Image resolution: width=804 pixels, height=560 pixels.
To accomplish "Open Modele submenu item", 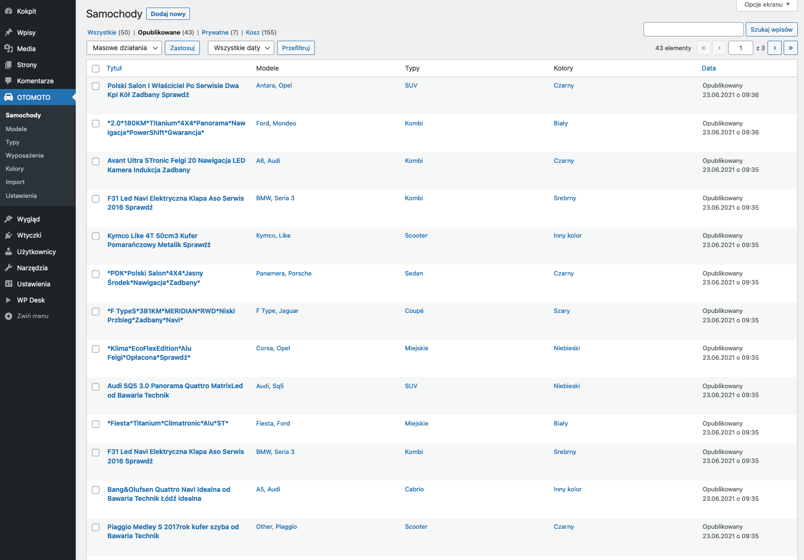I will click(x=16, y=129).
